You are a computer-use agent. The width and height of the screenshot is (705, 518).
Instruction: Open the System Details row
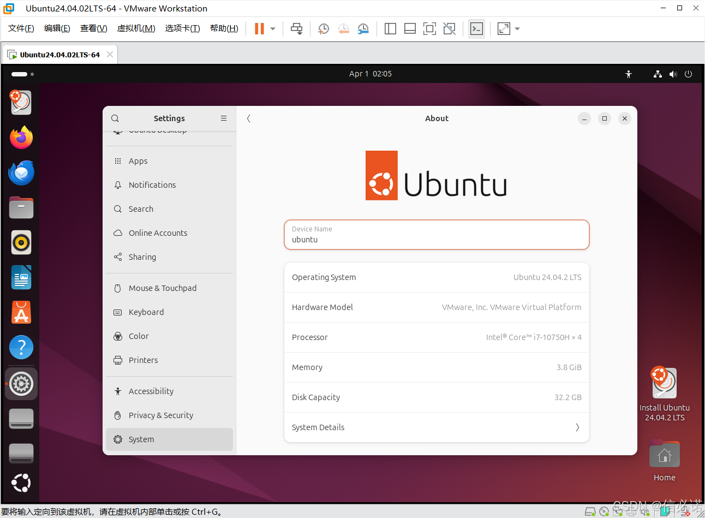(437, 427)
